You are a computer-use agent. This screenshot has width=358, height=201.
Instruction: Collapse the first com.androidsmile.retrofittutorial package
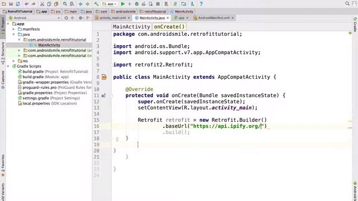point(19,40)
